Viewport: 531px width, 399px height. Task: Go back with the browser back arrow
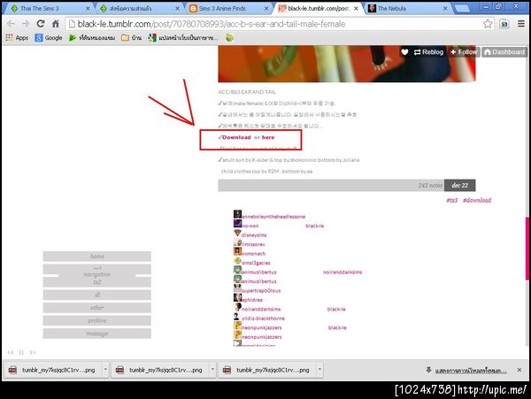pos(11,24)
